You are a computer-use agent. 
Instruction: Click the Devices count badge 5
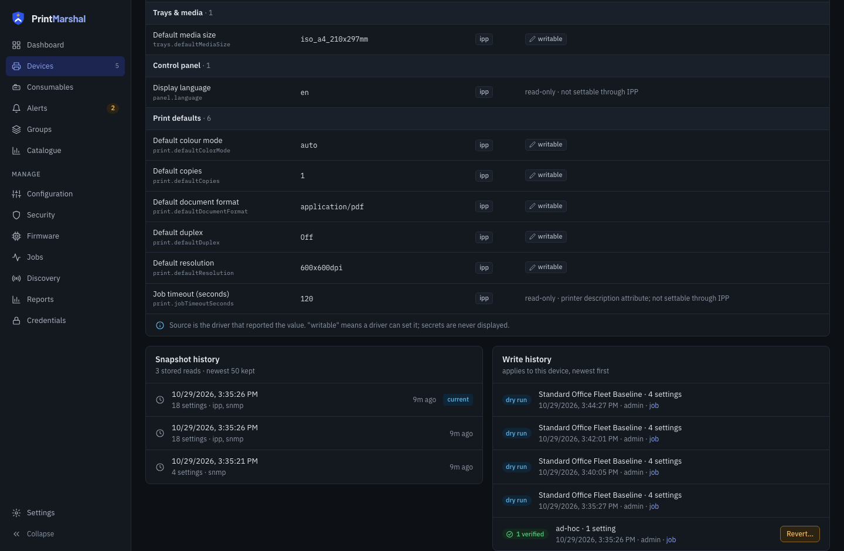[x=117, y=66]
